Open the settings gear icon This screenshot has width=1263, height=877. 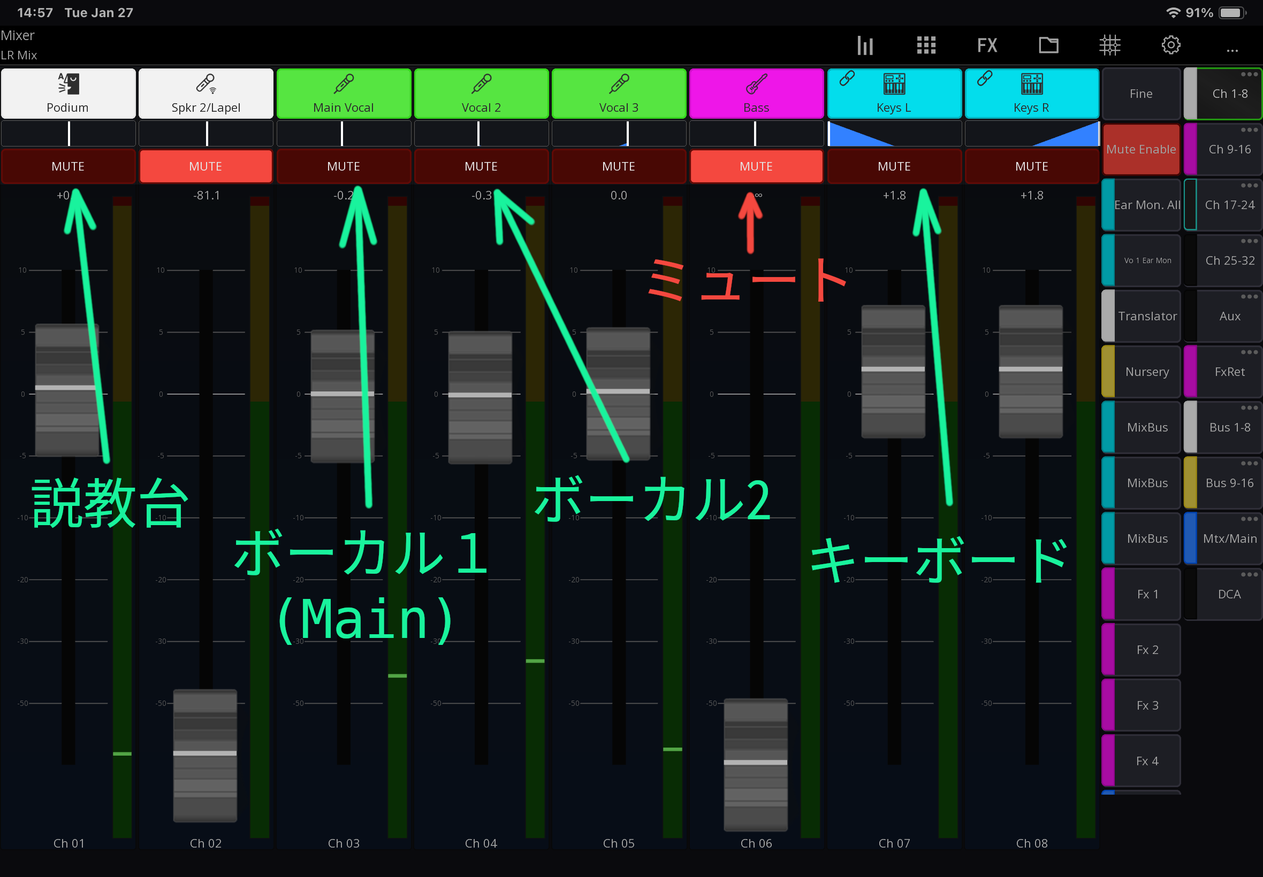(1170, 45)
